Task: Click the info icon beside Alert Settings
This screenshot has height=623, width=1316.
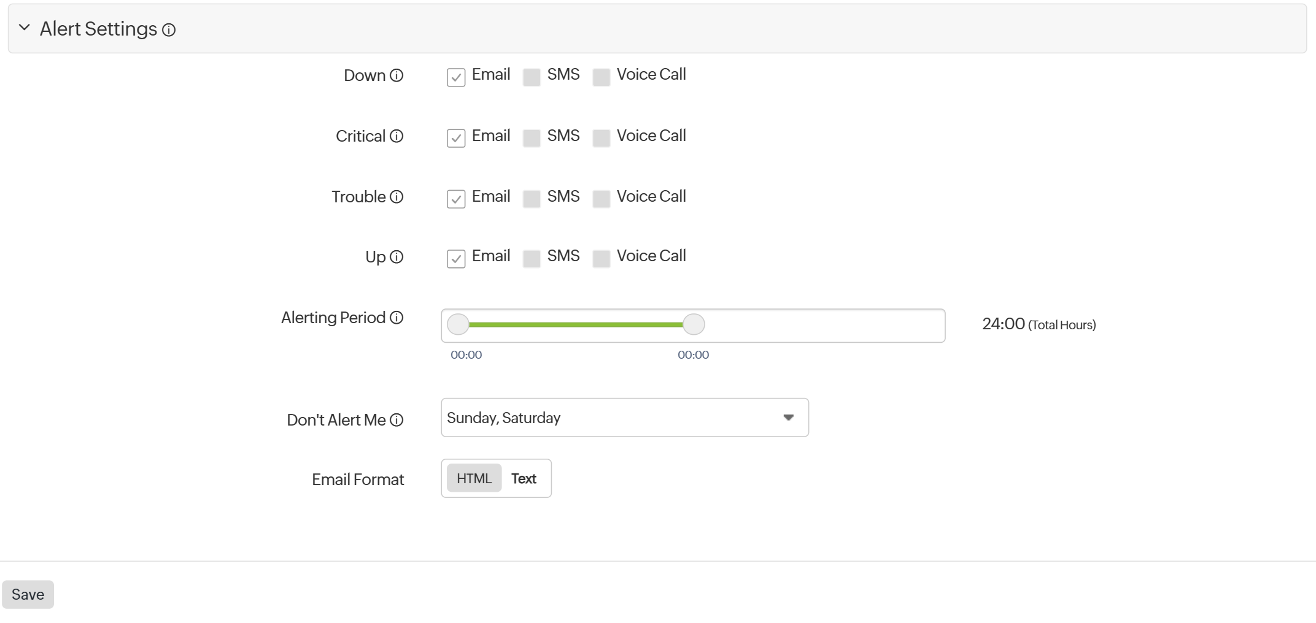Action: (169, 30)
